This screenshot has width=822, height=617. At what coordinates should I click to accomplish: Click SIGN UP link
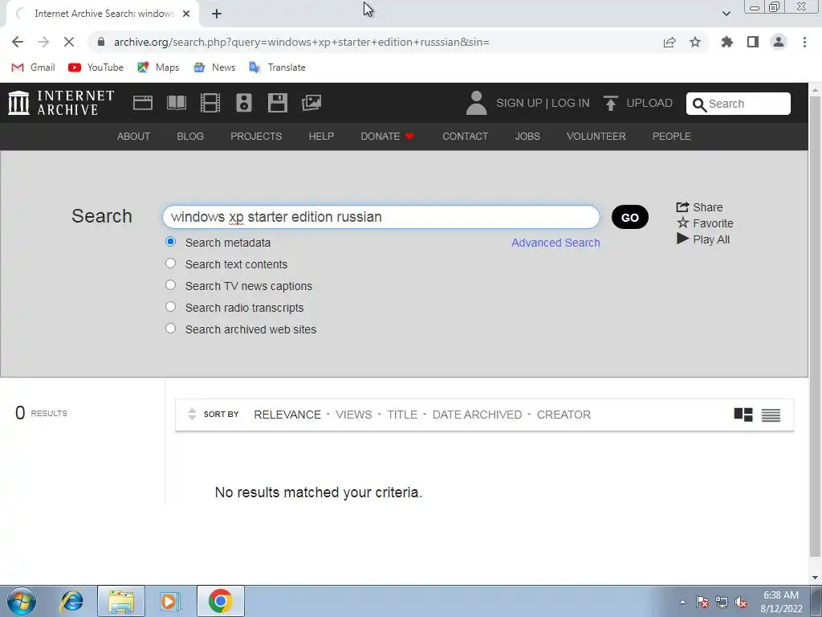pyautogui.click(x=519, y=103)
